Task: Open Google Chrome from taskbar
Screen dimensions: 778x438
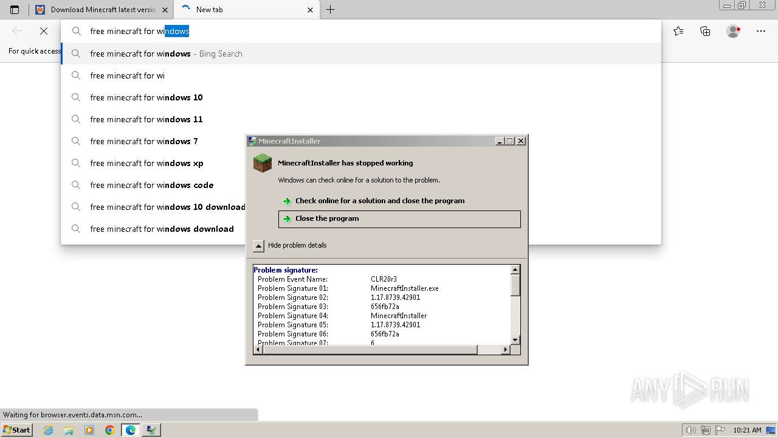Action: pos(110,430)
